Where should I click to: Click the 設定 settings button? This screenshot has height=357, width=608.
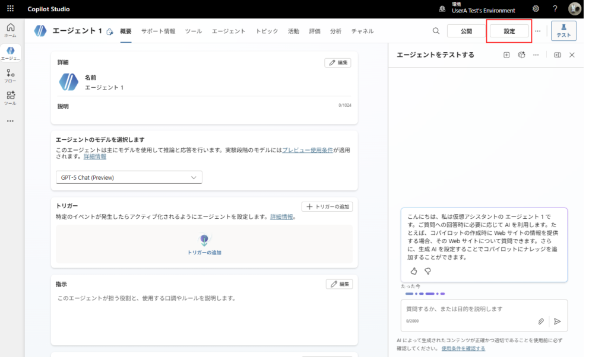pos(509,31)
